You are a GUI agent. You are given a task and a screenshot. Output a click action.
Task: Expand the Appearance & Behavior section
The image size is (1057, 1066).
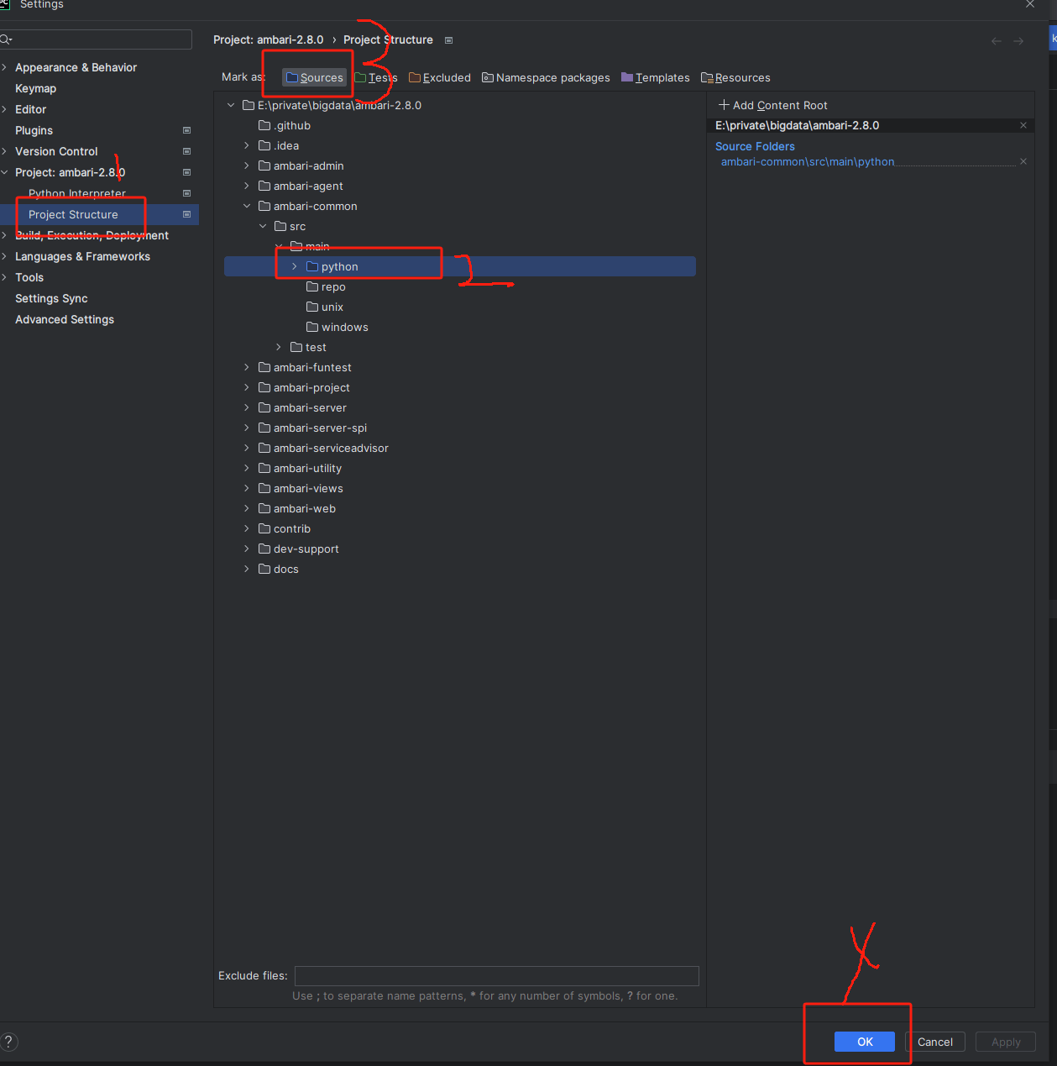[x=4, y=67]
